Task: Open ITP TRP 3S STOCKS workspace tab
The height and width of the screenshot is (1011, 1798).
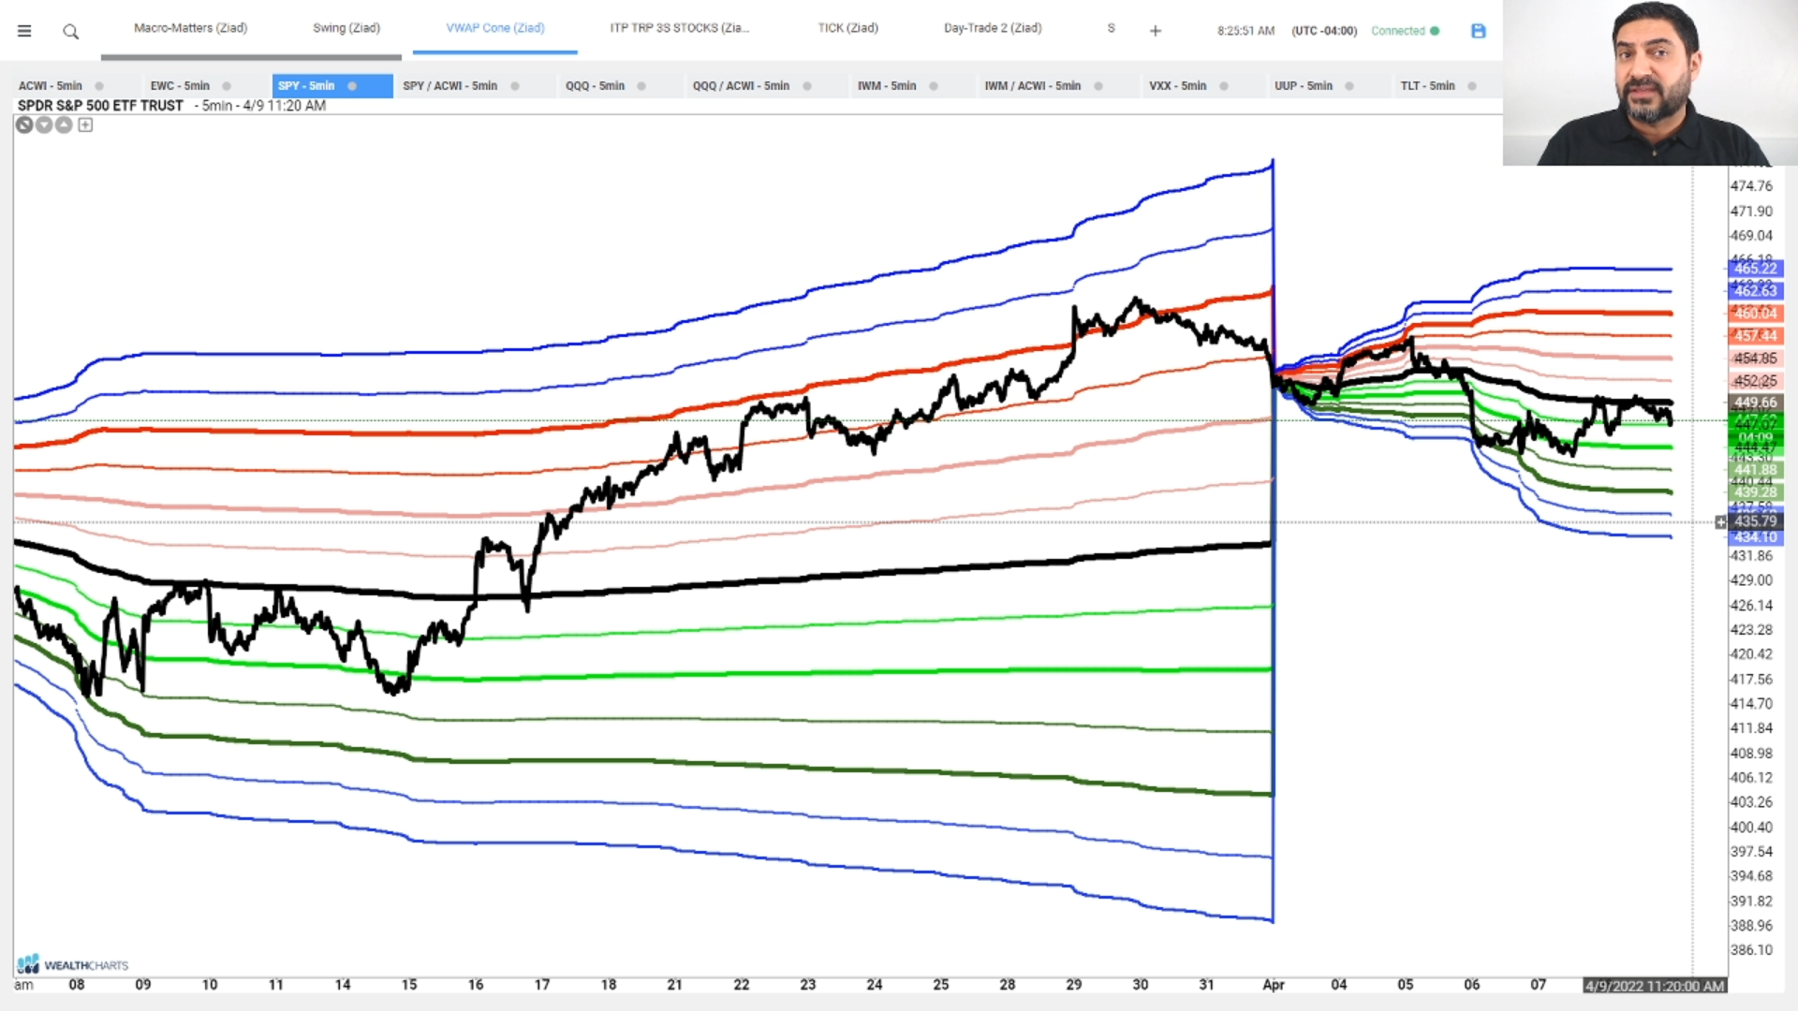Action: [x=680, y=28]
